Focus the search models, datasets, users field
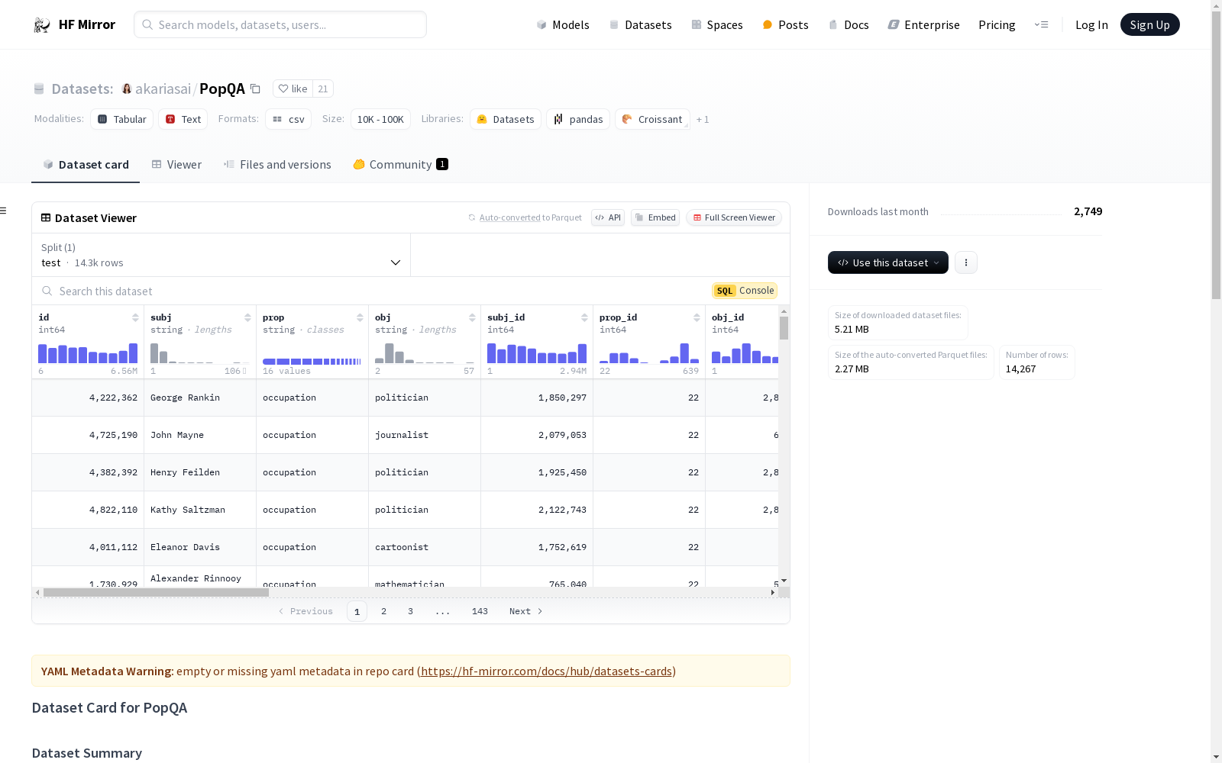 coord(280,24)
